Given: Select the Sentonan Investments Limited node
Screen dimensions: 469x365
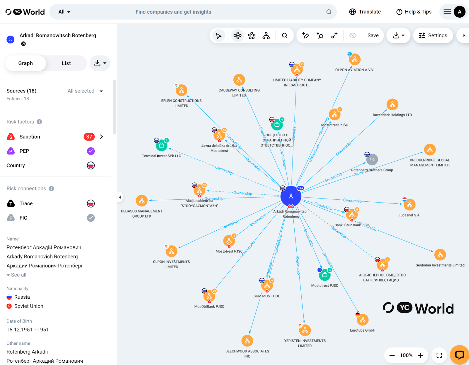Looking at the screenshot, I should coord(440,255).
